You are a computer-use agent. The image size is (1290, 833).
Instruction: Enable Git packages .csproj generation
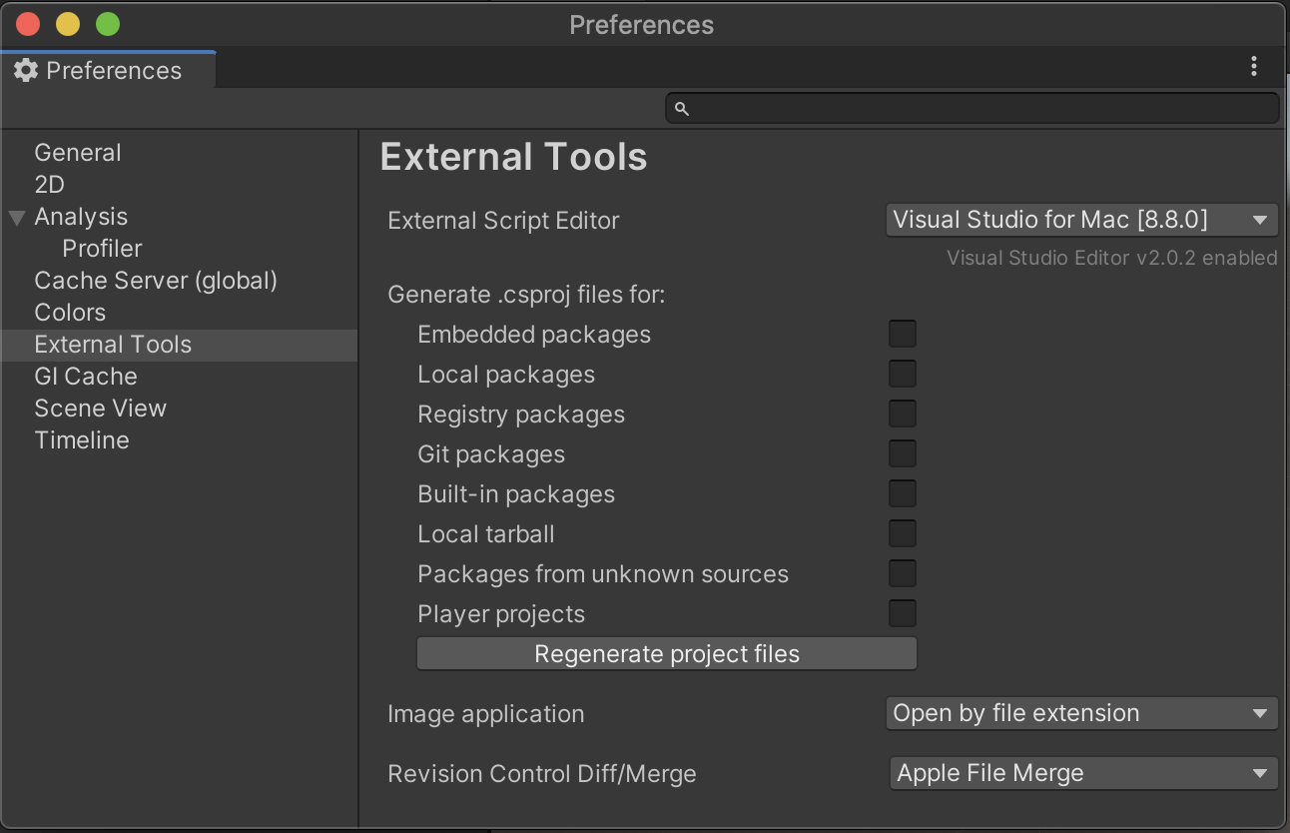click(902, 453)
